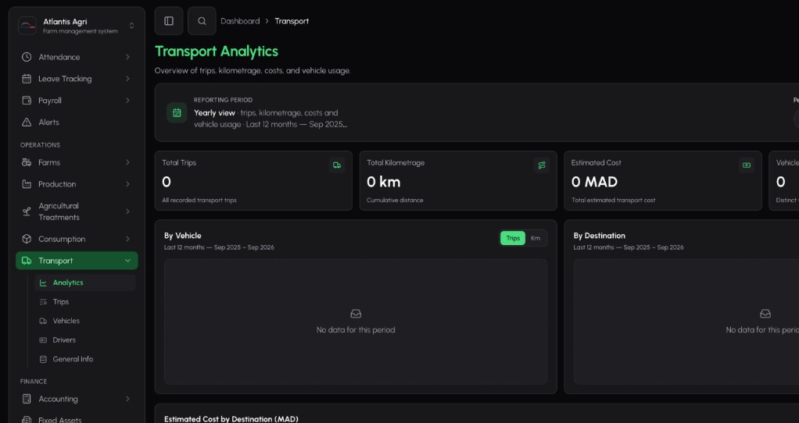Expand the Payroll section
Screen dimensions: 799x423
pos(77,100)
